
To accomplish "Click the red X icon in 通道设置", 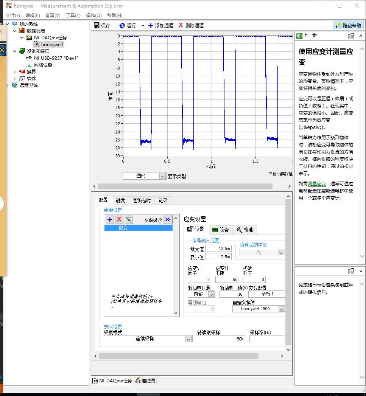I will (x=119, y=219).
